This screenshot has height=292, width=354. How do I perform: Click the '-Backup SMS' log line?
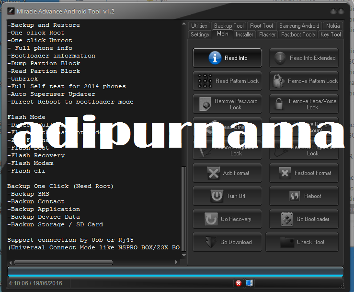[28, 194]
